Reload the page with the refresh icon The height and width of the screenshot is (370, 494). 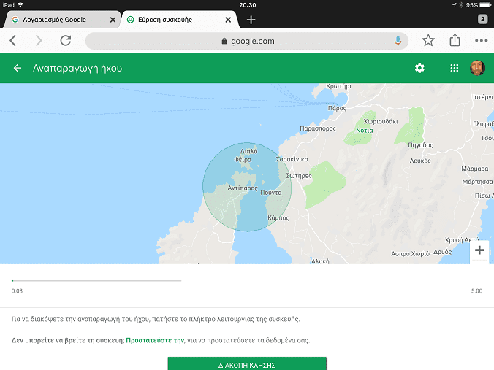[66, 41]
